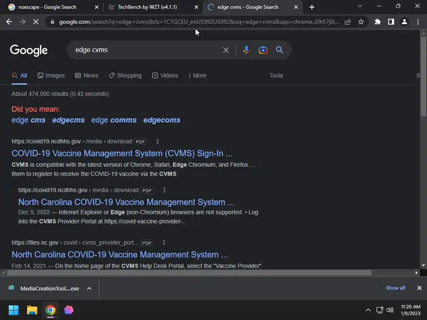Viewport: 427px width, 320px height.
Task: Switch to the TechBench by WZT tab
Action: click(x=147, y=7)
